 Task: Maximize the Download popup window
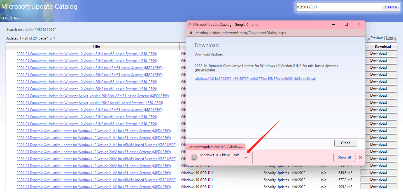click(x=346, y=25)
